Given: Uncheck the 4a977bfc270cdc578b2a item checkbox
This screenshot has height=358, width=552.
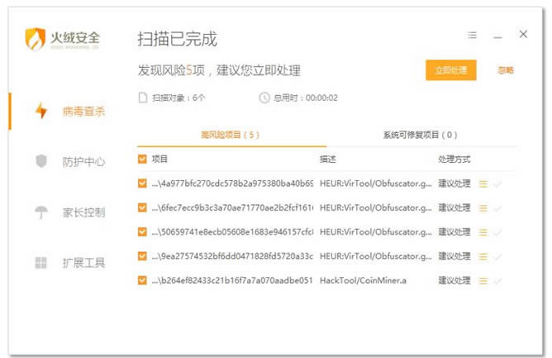Looking at the screenshot, I should coord(142,184).
